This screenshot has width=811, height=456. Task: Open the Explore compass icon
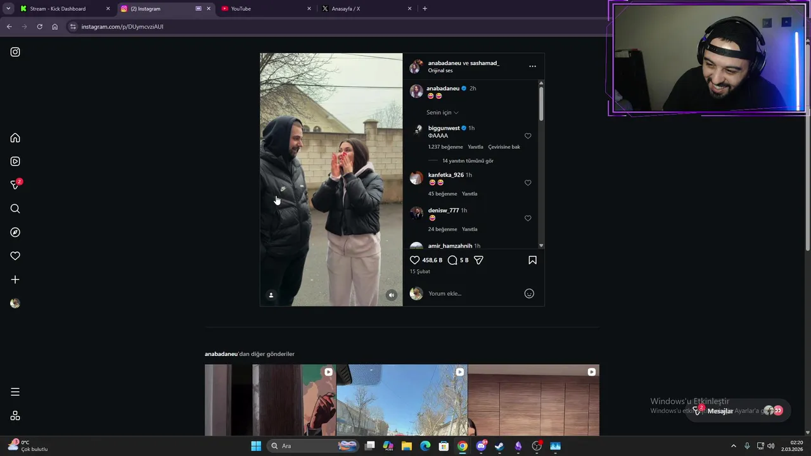15,232
